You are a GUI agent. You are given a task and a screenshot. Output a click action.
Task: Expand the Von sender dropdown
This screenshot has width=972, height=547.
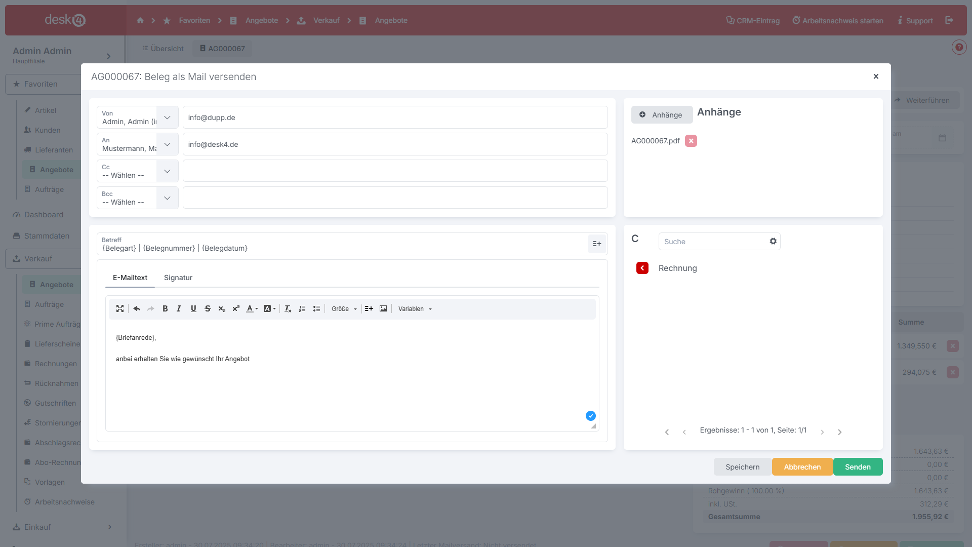click(x=167, y=118)
